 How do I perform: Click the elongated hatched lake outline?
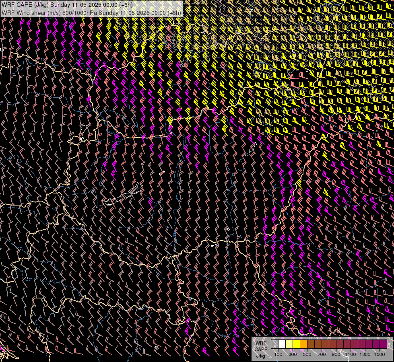click(123, 194)
